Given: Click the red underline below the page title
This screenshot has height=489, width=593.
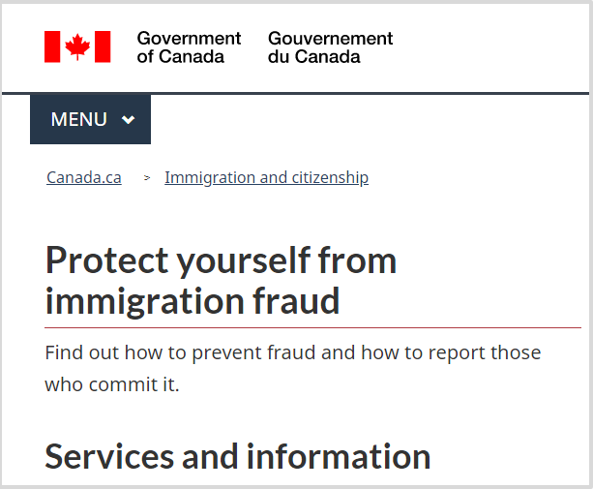Looking at the screenshot, I should (x=312, y=327).
